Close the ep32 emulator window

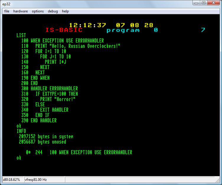(x=213, y=3)
